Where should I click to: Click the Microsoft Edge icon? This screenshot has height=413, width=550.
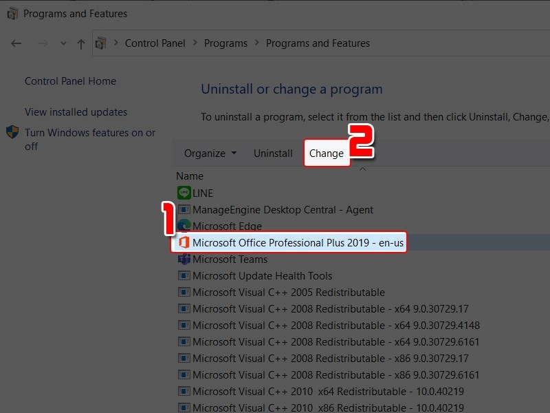click(184, 226)
